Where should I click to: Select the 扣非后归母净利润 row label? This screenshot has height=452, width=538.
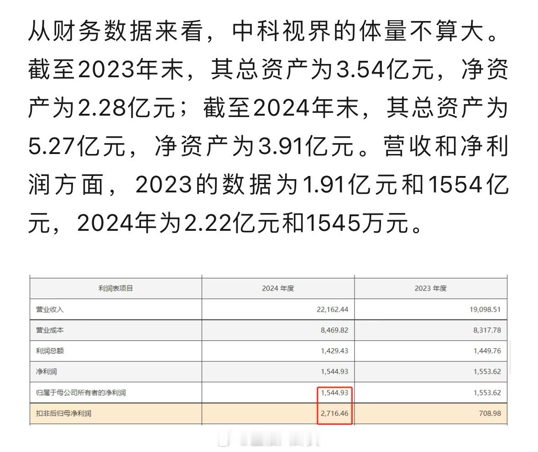(x=63, y=414)
